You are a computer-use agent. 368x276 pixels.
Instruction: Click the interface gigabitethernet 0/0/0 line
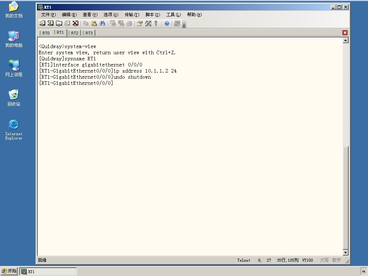point(91,65)
